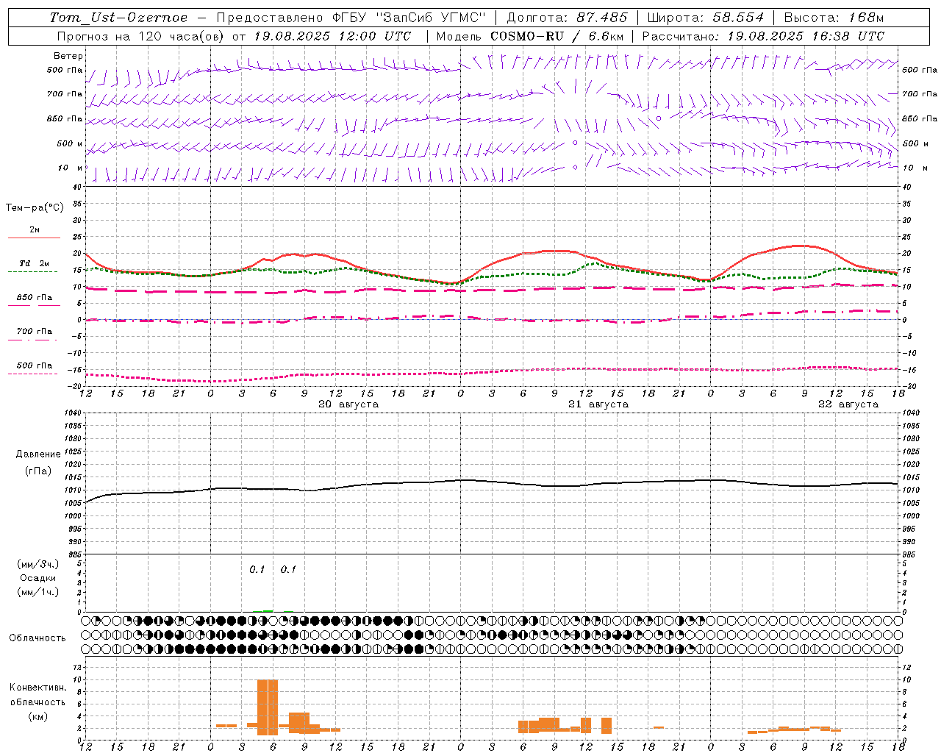Click the Td 2м dew point legend label

tap(35, 263)
